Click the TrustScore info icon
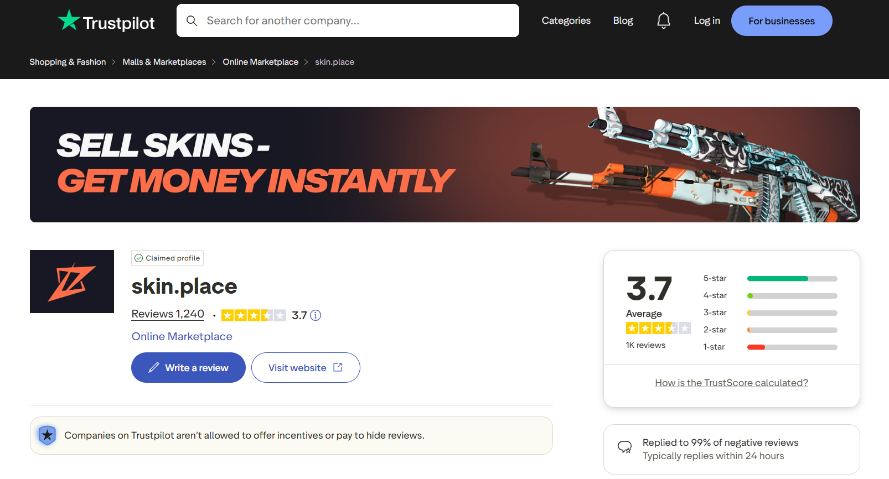889x479 pixels. [x=316, y=315]
